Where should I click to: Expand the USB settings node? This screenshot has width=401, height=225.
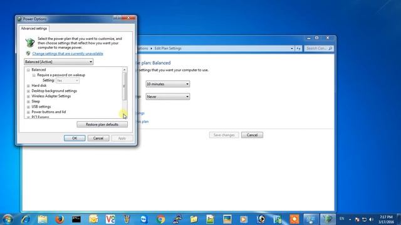pos(28,107)
